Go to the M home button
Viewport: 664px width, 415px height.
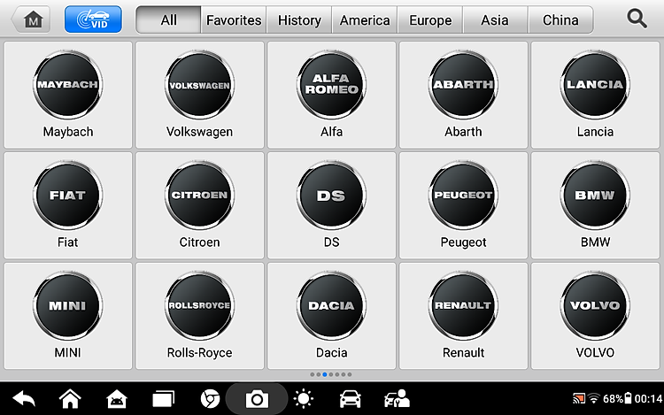pyautogui.click(x=31, y=19)
